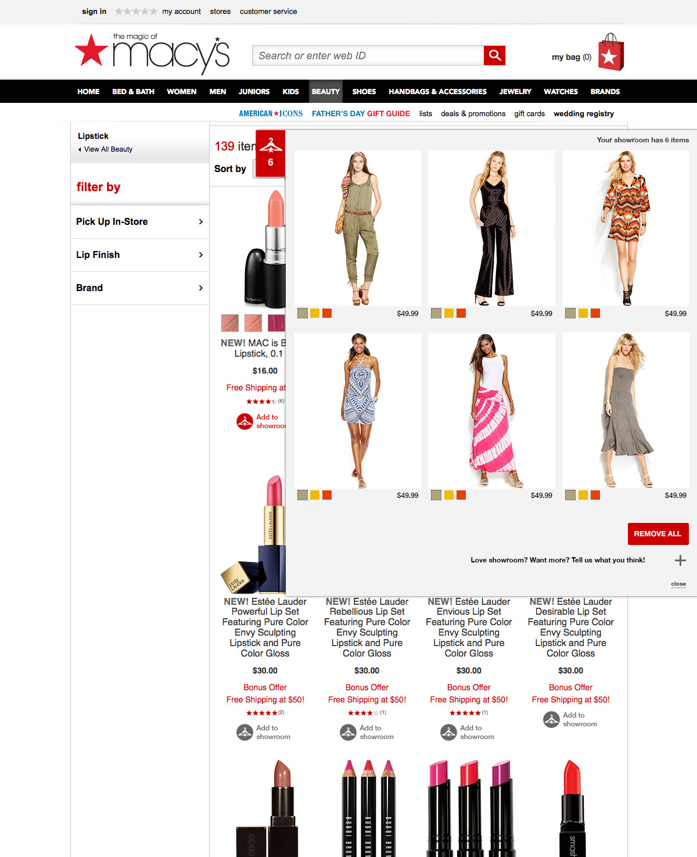Open my account link

click(181, 11)
